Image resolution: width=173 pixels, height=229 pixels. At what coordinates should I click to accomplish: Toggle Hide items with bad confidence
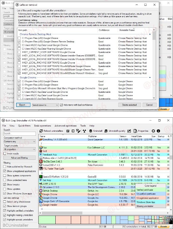pyautogui.click(x=61, y=105)
